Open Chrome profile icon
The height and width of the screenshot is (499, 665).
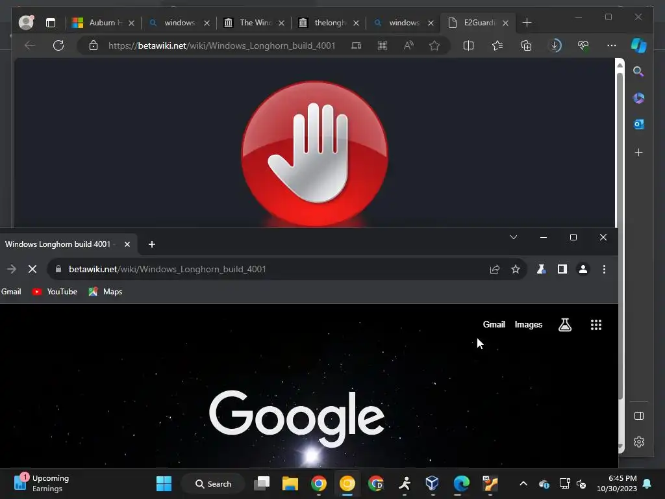583,269
